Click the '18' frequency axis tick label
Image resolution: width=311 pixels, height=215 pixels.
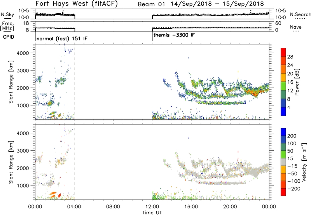point(26,23)
